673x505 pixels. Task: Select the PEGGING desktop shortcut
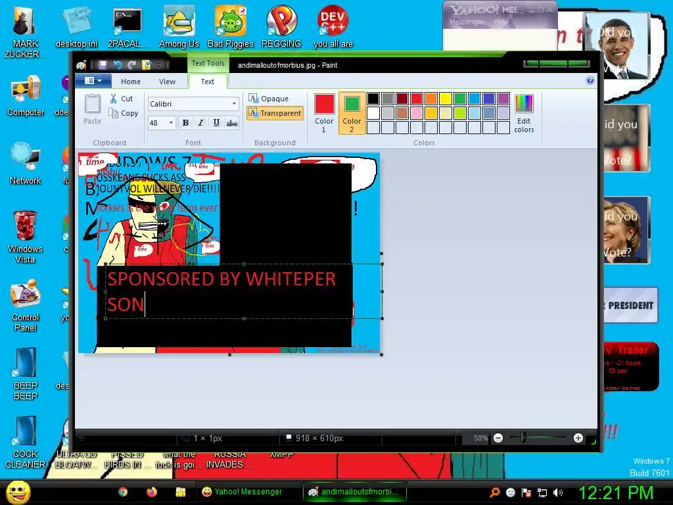click(x=281, y=27)
